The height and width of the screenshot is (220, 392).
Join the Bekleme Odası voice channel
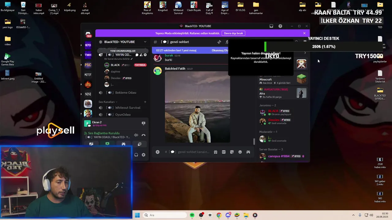coord(123,93)
